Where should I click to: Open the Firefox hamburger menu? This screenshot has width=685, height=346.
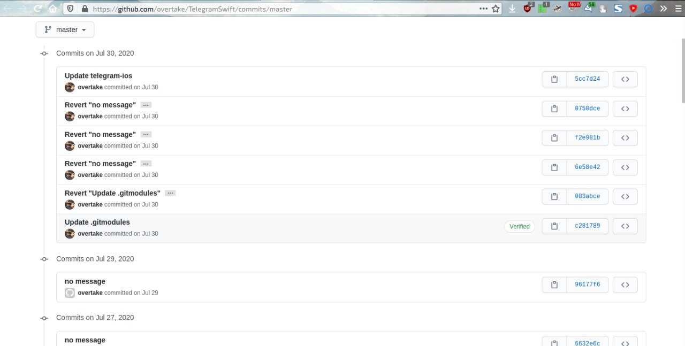point(678,9)
